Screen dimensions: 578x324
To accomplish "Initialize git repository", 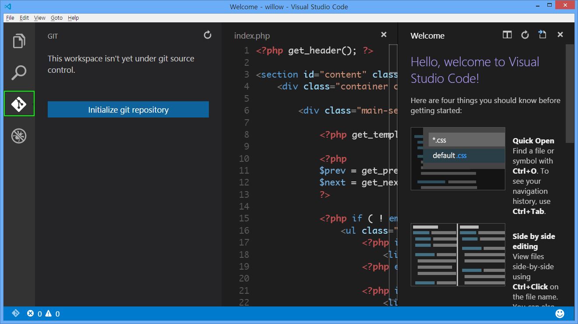I will point(128,110).
